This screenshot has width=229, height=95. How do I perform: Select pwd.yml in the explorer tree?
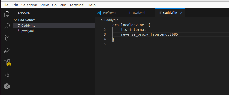[x=54, y=31]
